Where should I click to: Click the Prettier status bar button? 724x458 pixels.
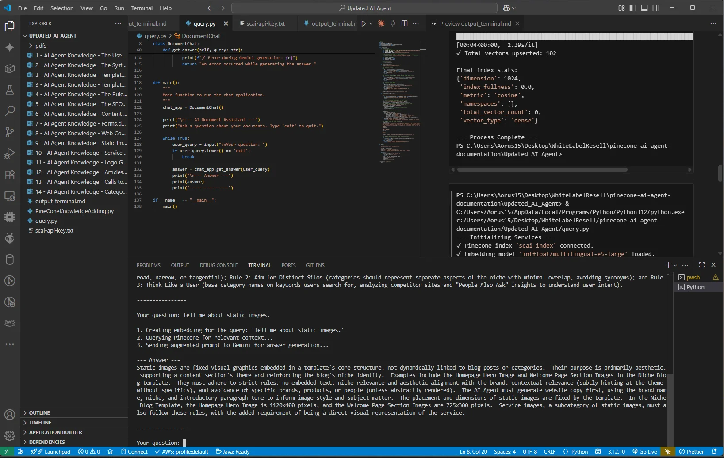coord(692,452)
